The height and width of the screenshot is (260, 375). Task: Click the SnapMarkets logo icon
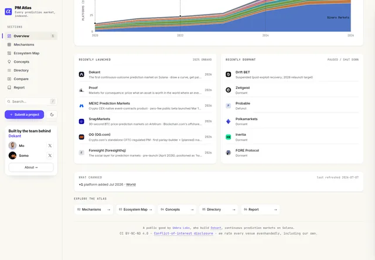[81, 121]
